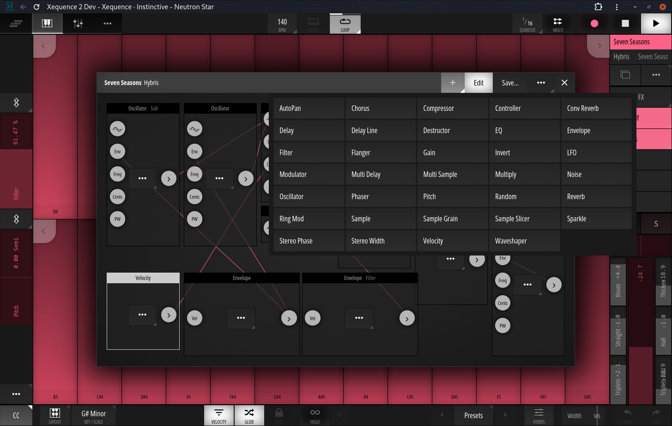The width and height of the screenshot is (672, 426).
Task: Click the CC button
Action: click(x=16, y=415)
